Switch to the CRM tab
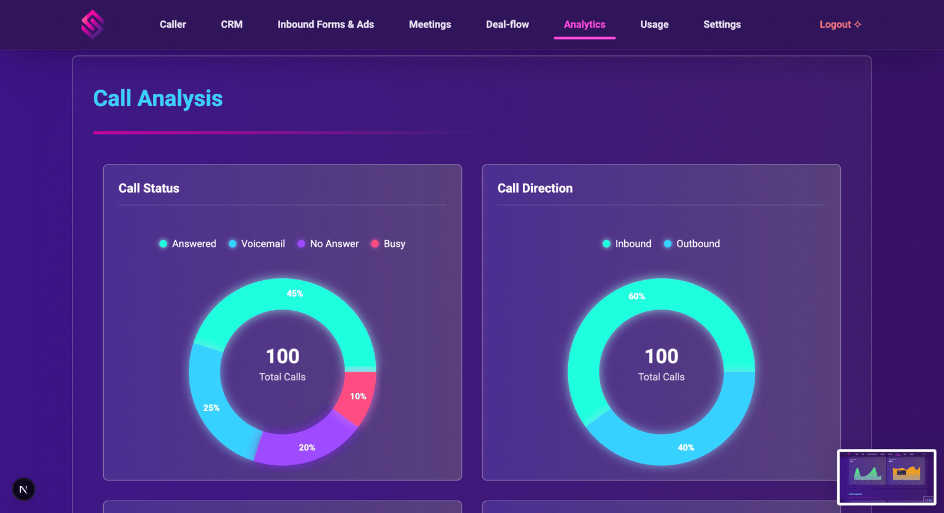 [x=232, y=24]
